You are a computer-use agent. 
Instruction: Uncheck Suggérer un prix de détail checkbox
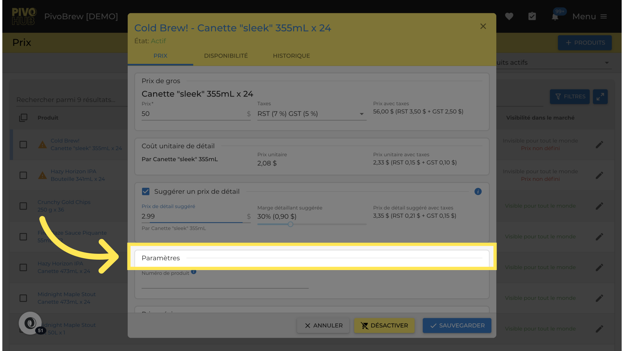click(x=146, y=191)
